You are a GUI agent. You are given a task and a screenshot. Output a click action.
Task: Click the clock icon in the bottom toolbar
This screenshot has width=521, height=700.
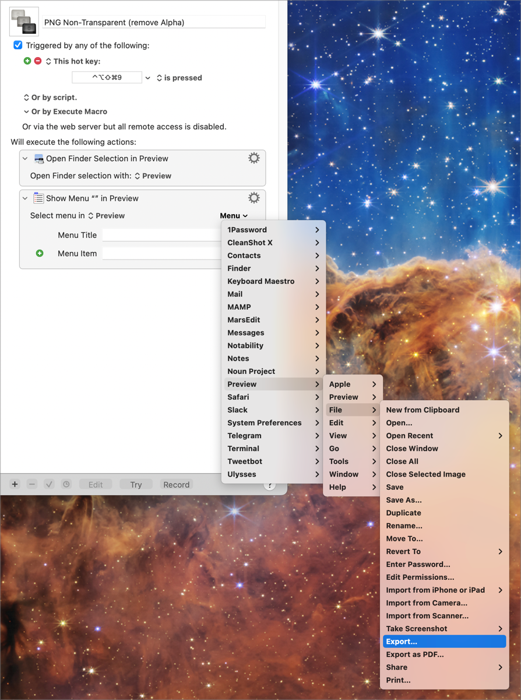[66, 484]
